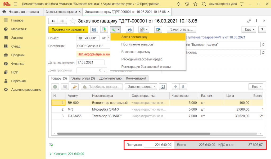This screenshot has height=159, width=271.
Task: Click the Дата поступления input field
Action: [90, 63]
